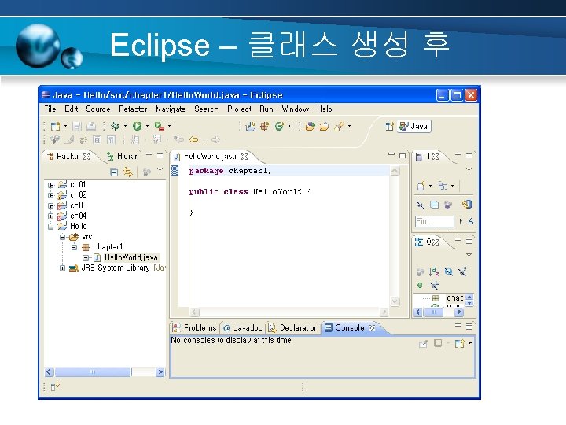Screen dimensions: 566x425
Task: Open dropdown arrow next to Debug icon
Action: coord(125,126)
